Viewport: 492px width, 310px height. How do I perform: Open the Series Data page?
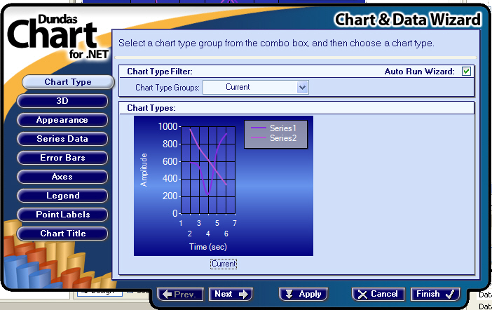pos(62,139)
